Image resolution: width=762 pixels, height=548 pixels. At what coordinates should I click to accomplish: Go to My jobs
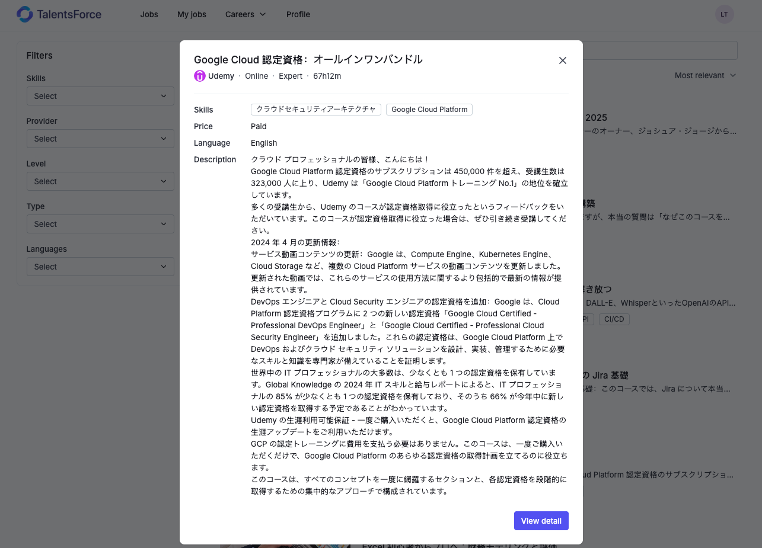coord(192,14)
